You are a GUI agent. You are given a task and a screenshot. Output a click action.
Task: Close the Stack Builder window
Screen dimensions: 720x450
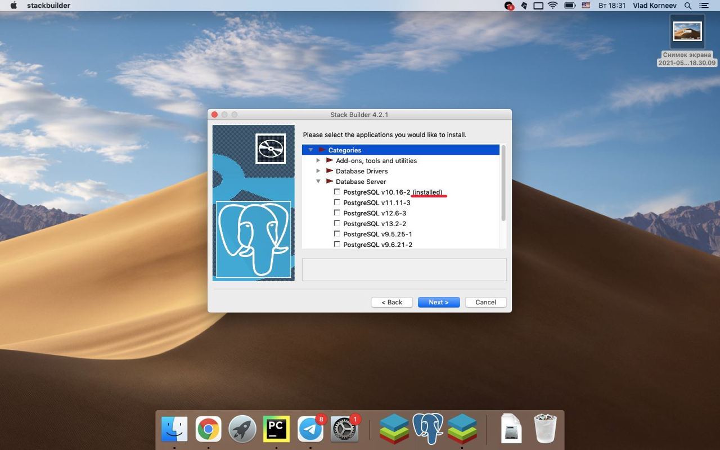click(214, 115)
